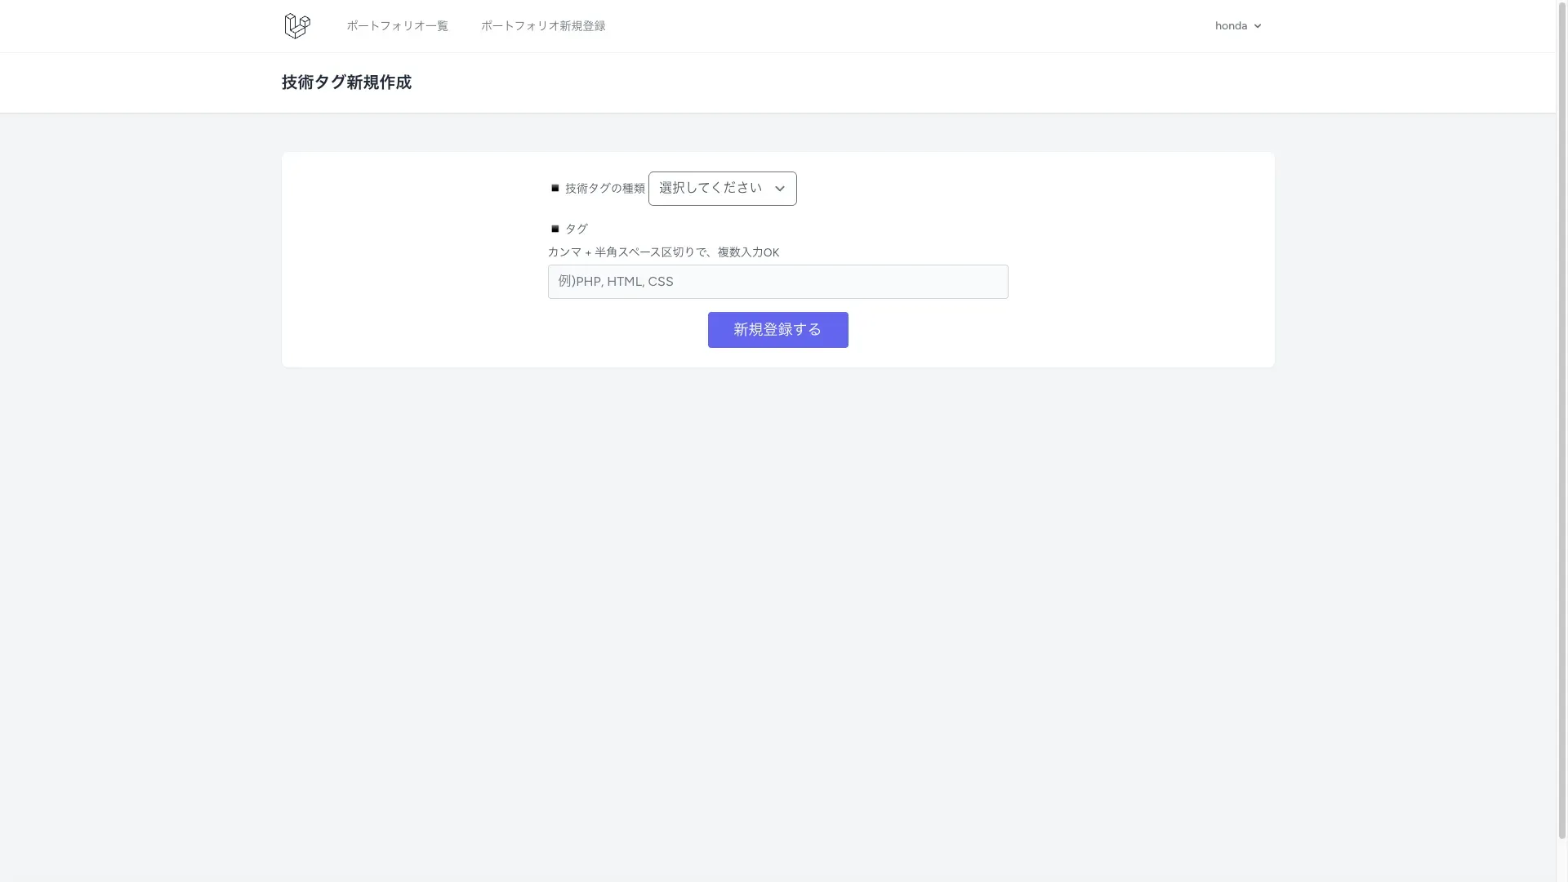This screenshot has width=1568, height=882.
Task: Click the 技術タグの種類 label text
Action: (605, 189)
